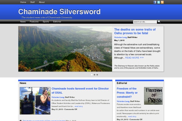Click 'read story' in the Editorial article

tap(132, 116)
